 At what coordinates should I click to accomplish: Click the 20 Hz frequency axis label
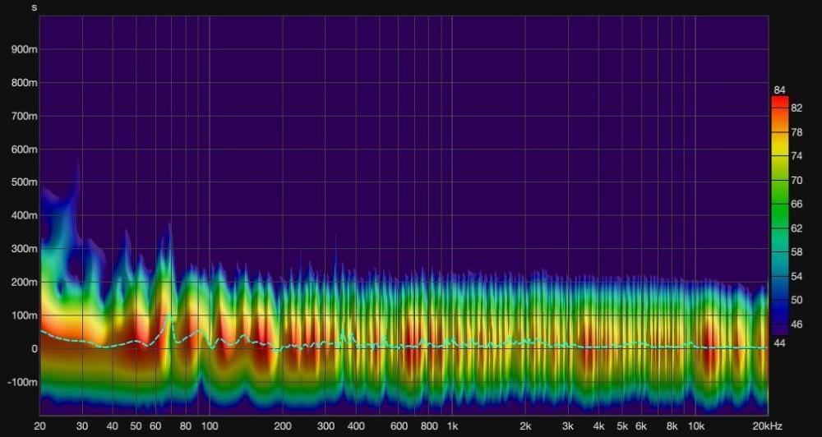click(x=39, y=426)
